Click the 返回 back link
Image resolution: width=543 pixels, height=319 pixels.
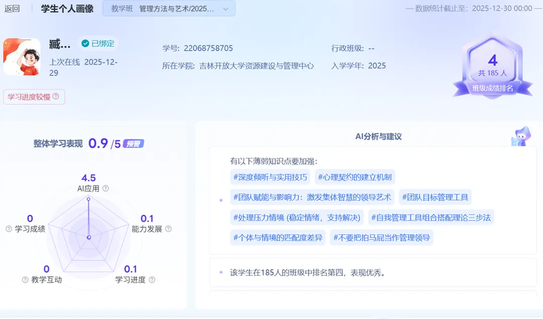pos(12,9)
